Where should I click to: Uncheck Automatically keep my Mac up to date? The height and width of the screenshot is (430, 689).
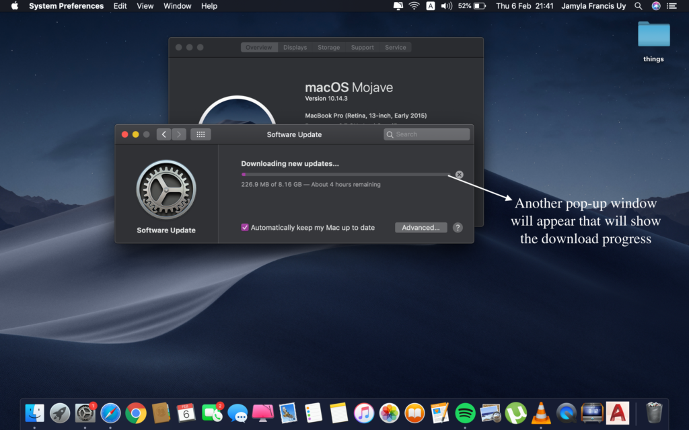[x=245, y=228]
